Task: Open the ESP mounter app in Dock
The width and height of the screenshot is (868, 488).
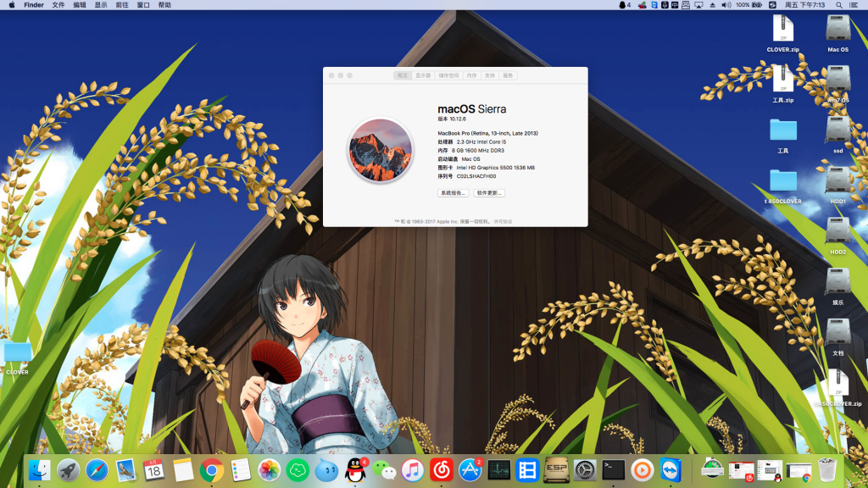Action: click(x=556, y=470)
